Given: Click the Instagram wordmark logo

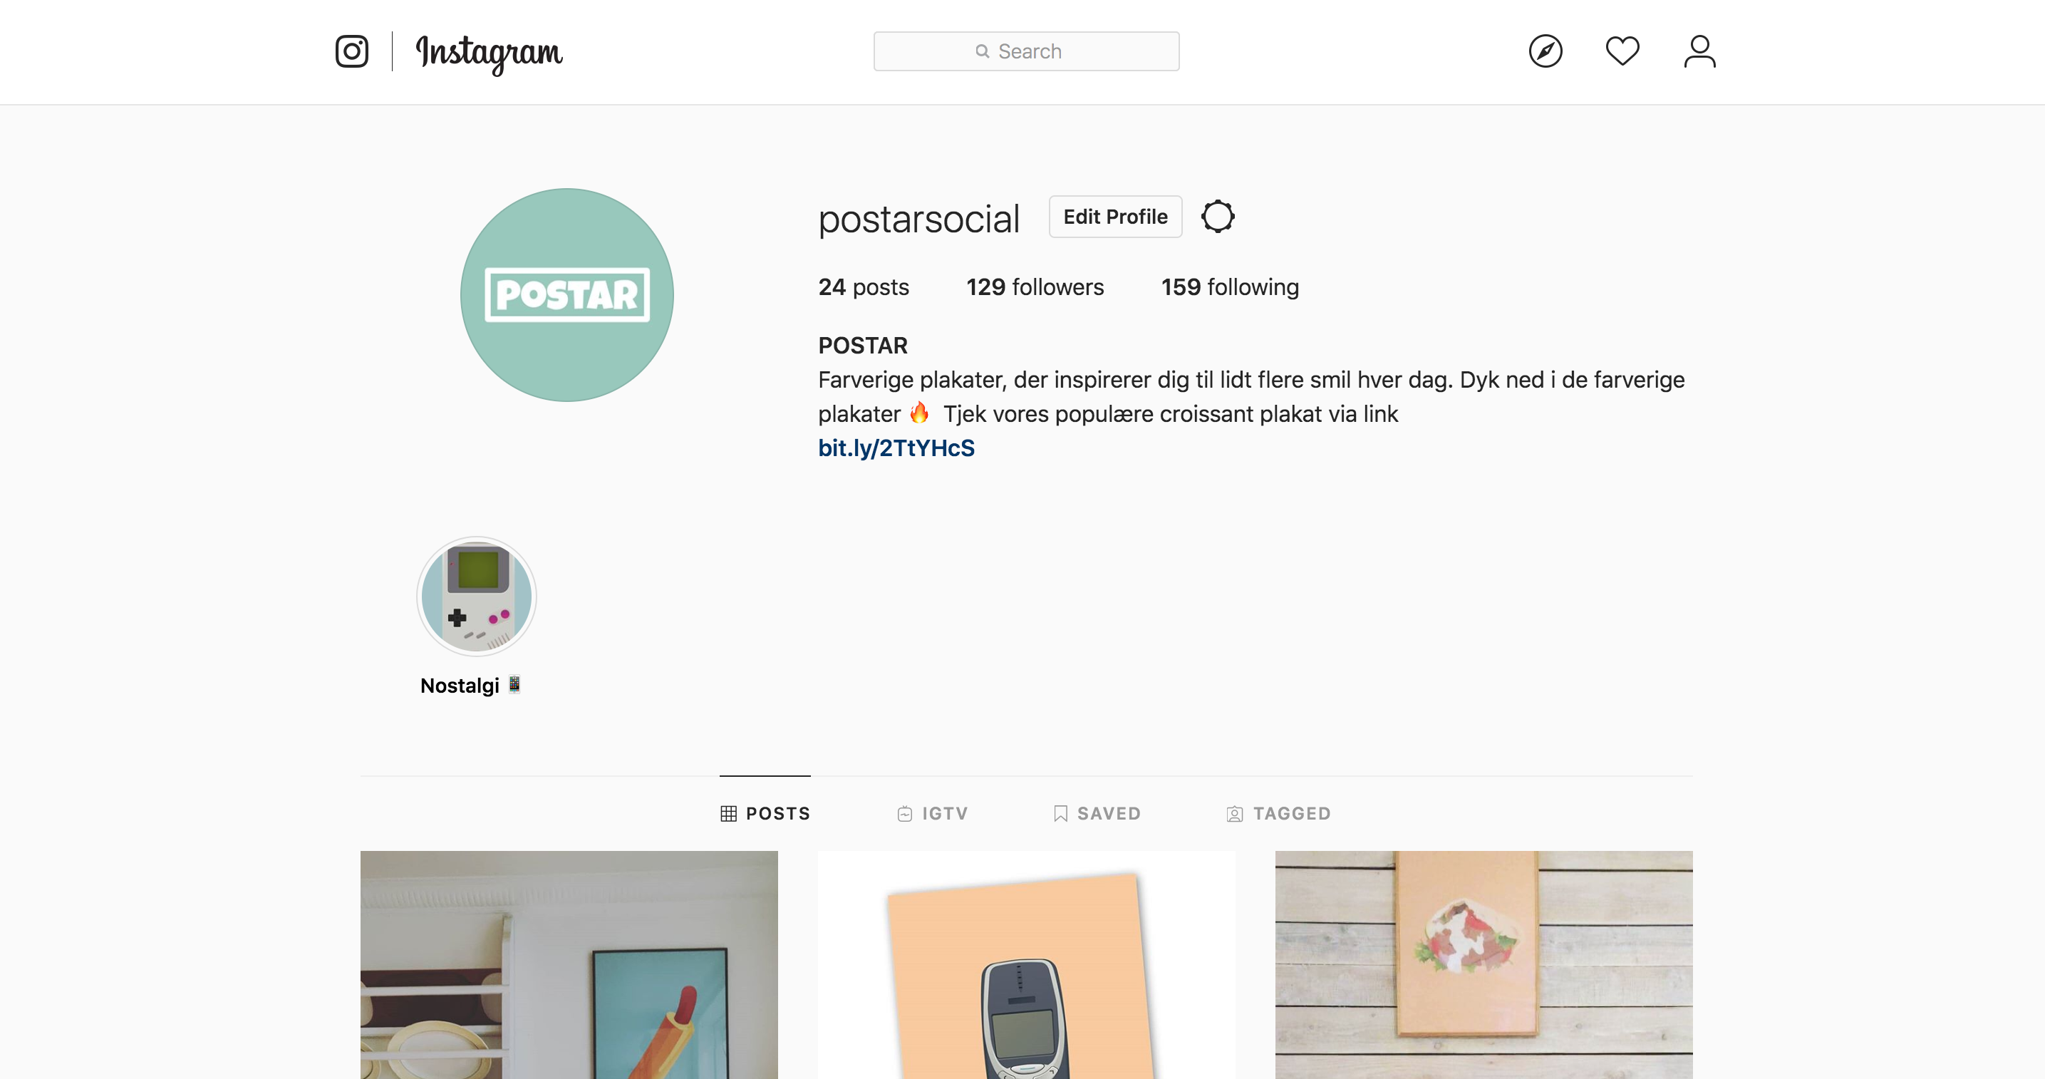Looking at the screenshot, I should [x=489, y=54].
